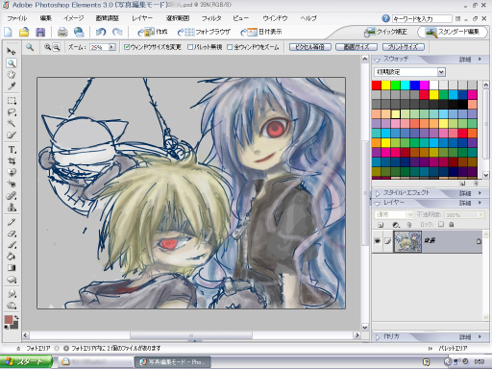Open the イメージ menu
The height and width of the screenshot is (369, 492).
[73, 18]
